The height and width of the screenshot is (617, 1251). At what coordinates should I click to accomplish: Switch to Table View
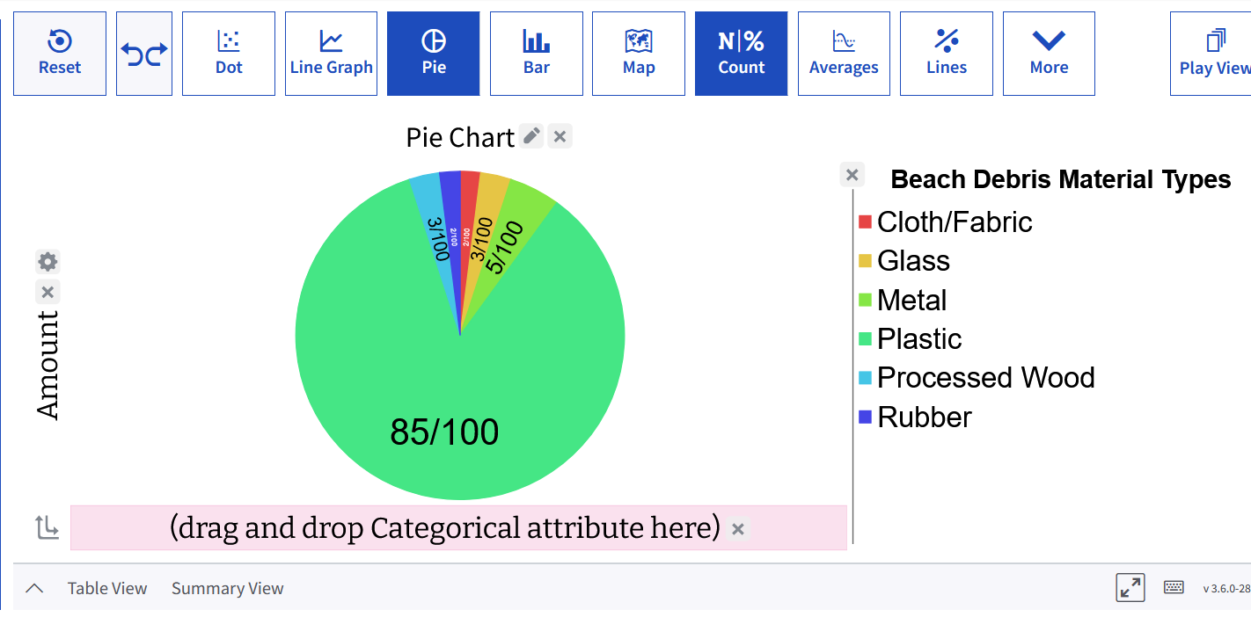107,589
